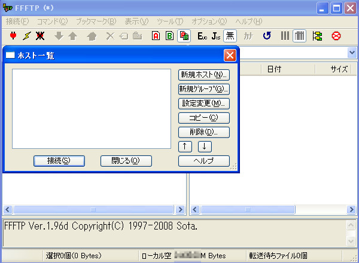Click left pane scroll-left arrow

click(8, 209)
